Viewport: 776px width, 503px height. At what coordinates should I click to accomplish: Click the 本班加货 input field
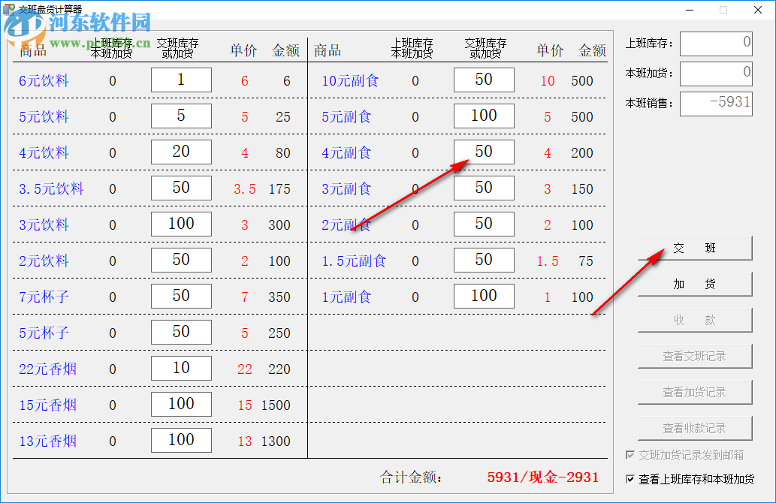coord(715,74)
